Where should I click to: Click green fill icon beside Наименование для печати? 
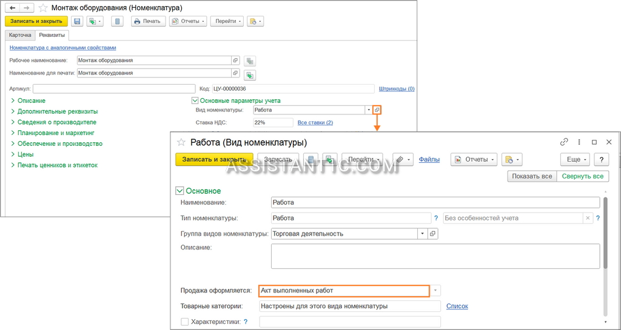[x=250, y=74]
